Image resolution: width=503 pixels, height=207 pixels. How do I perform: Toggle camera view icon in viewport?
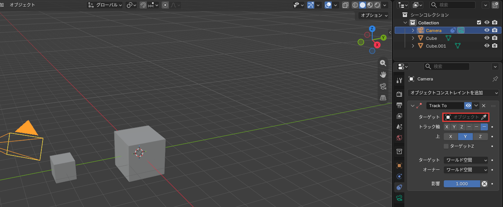pyautogui.click(x=383, y=86)
